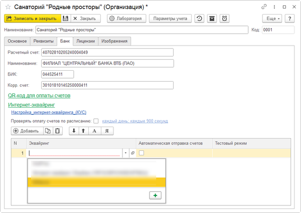Screen dimensions: 301x213
Task: Open the Лицензии tab
Action: point(86,41)
